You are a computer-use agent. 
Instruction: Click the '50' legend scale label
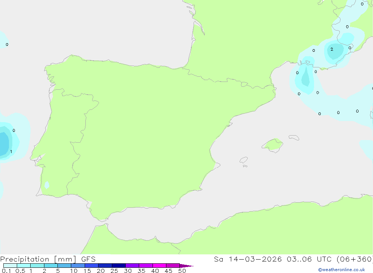point(182,271)
